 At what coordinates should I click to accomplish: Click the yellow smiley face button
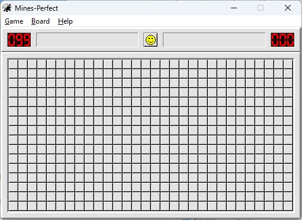tap(150, 40)
